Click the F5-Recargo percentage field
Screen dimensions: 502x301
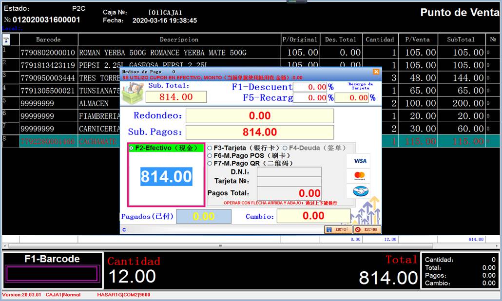310,97
